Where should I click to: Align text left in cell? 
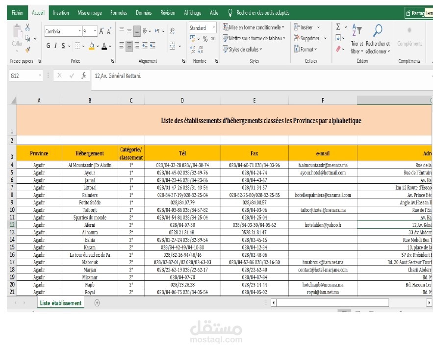[122, 46]
